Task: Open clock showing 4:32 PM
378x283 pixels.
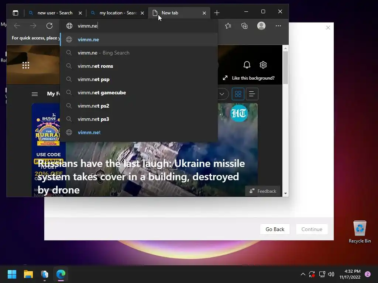Action: 350,274
